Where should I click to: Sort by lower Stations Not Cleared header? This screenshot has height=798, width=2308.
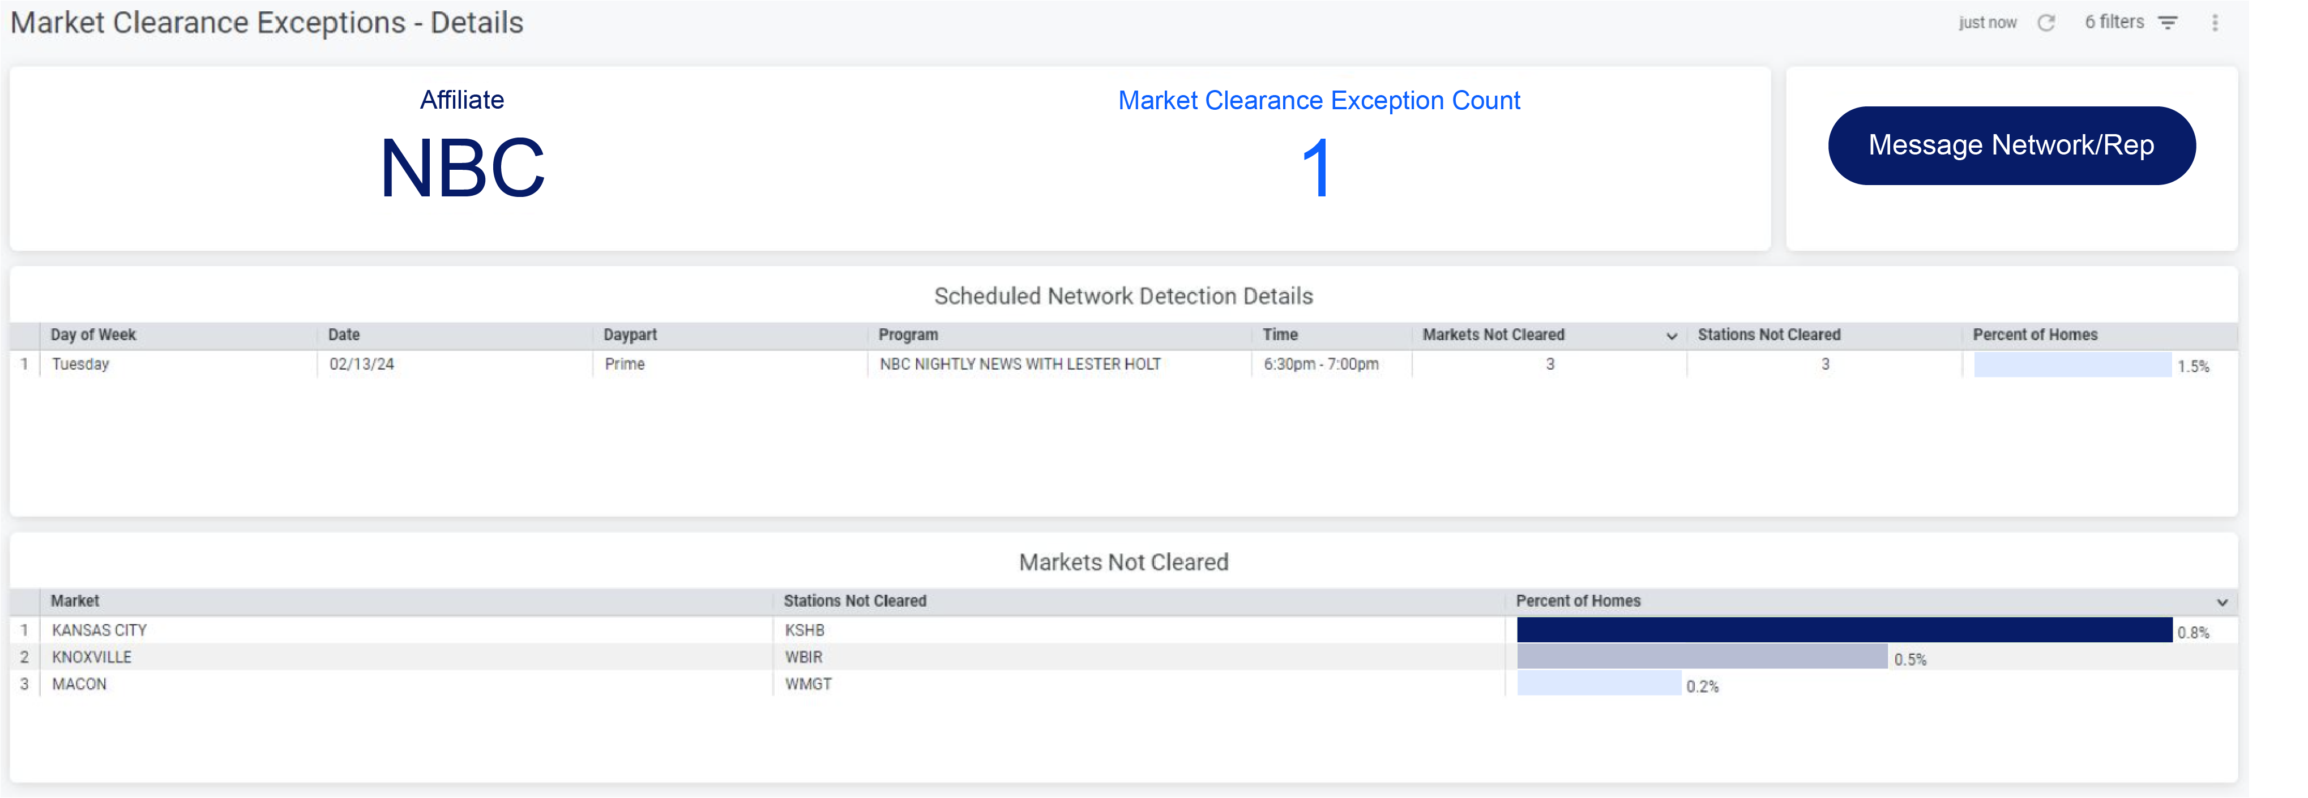point(855,600)
